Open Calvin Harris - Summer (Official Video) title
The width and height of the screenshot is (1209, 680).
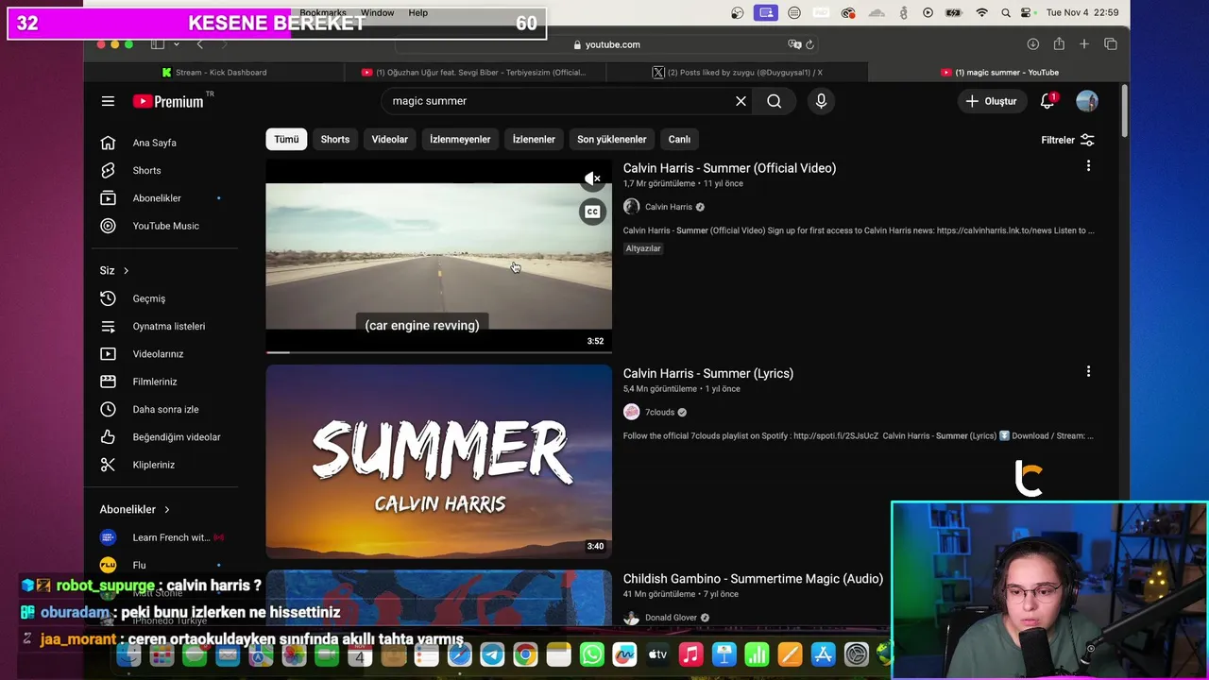pos(729,168)
